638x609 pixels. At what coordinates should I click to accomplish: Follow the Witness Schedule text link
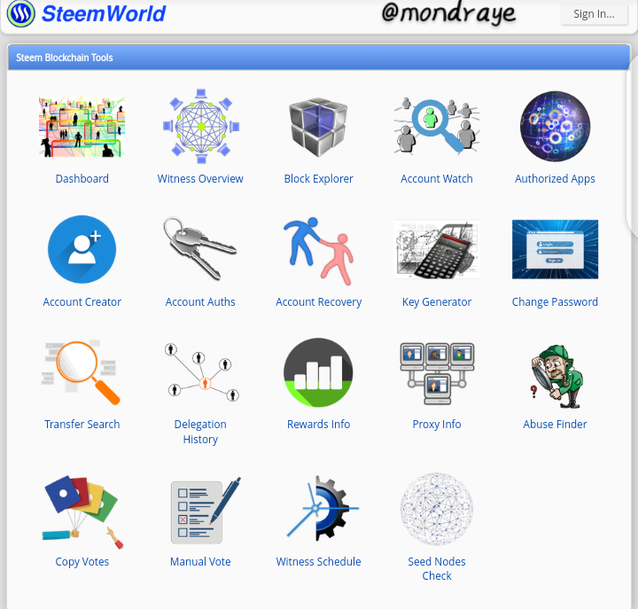(x=319, y=562)
